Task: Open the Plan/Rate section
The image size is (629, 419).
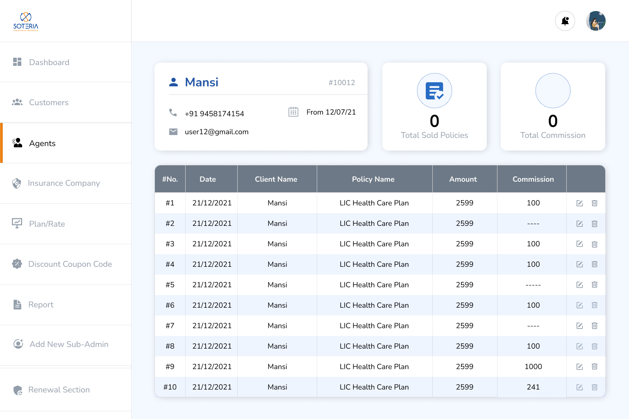Action: (x=47, y=224)
